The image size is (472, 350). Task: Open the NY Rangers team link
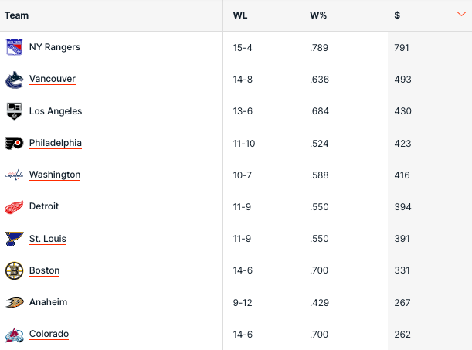(54, 47)
